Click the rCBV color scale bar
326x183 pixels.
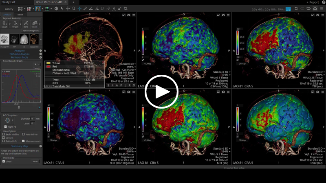[143, 43]
